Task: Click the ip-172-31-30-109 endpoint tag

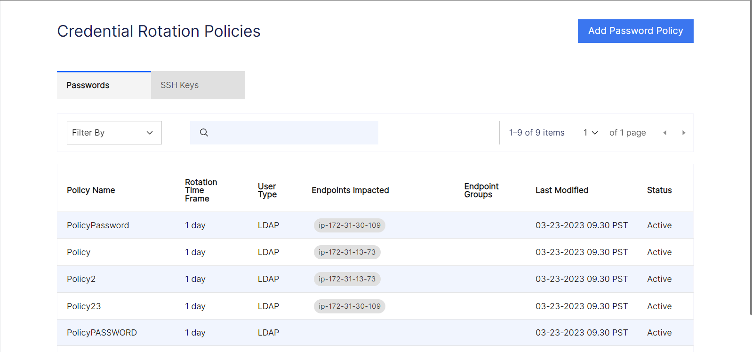Action: [349, 225]
